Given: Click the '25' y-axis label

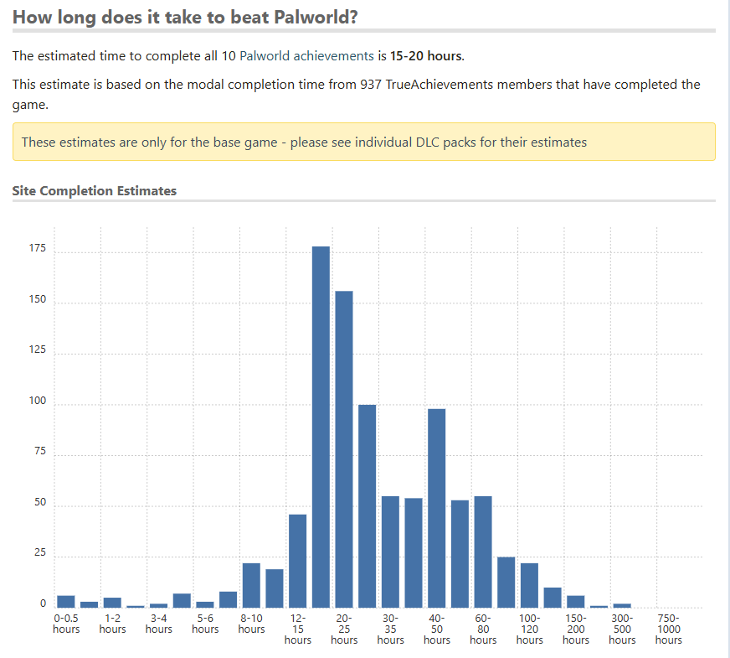Looking at the screenshot, I should click(x=40, y=552).
